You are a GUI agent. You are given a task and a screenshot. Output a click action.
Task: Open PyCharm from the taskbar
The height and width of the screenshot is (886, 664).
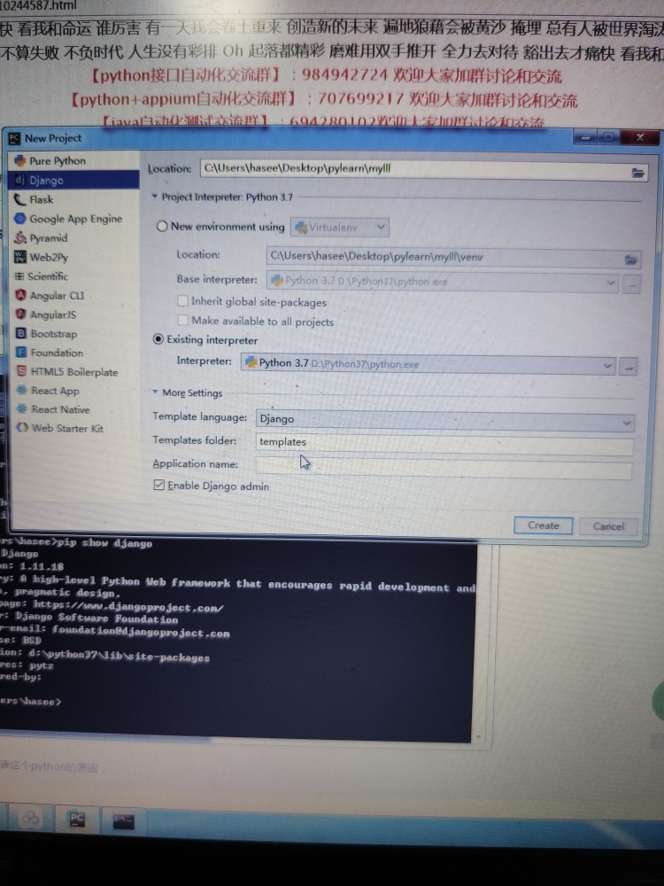[x=77, y=820]
